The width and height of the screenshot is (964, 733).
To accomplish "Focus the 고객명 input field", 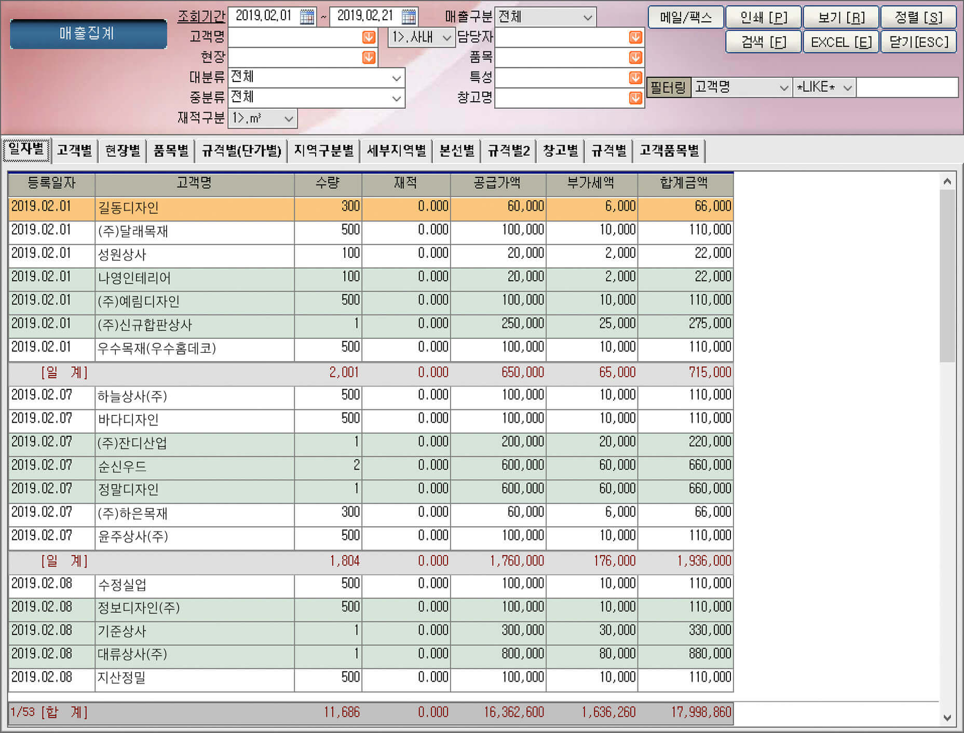I will click(295, 37).
